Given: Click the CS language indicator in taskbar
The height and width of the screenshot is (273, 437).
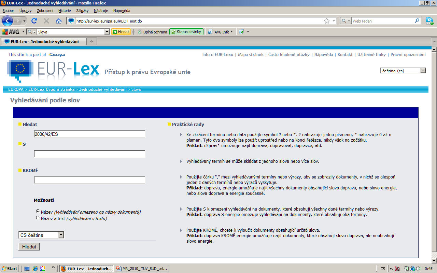Looking at the screenshot, I should pyautogui.click(x=383, y=269).
